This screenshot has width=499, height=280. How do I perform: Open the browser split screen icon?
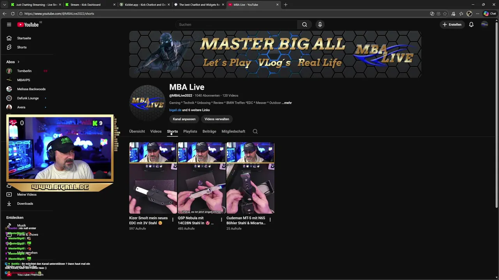tap(432, 14)
